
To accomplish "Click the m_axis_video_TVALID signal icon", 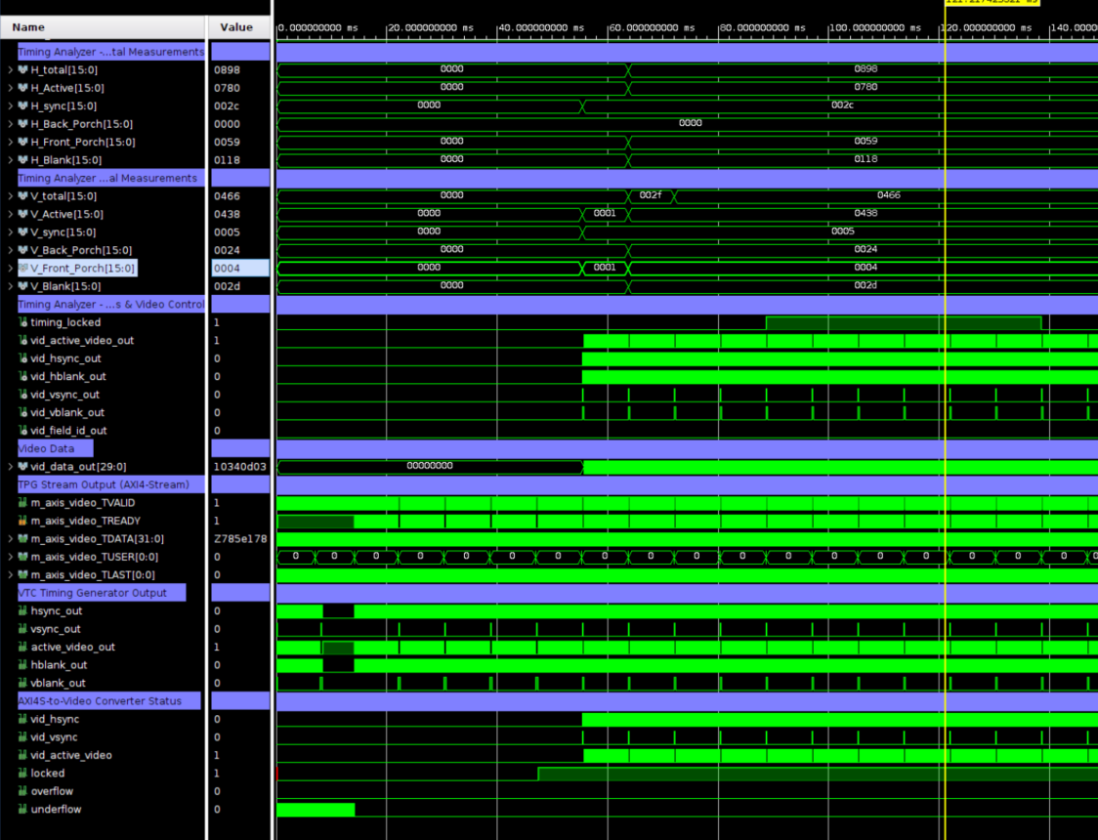I will click(x=23, y=503).
